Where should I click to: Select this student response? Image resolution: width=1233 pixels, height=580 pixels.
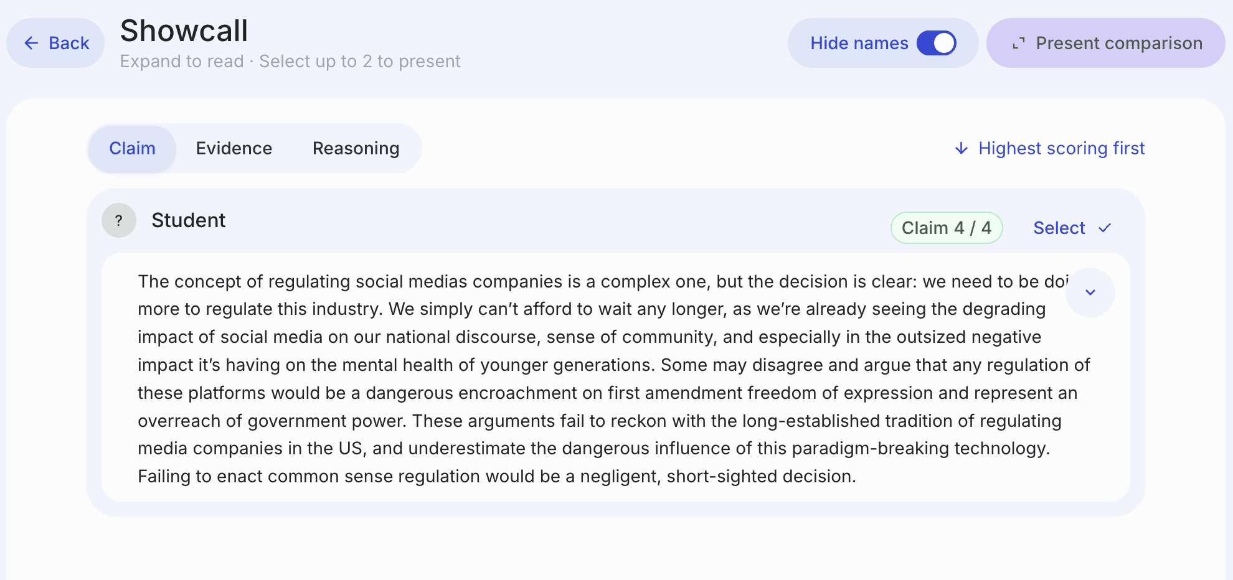pos(1059,228)
